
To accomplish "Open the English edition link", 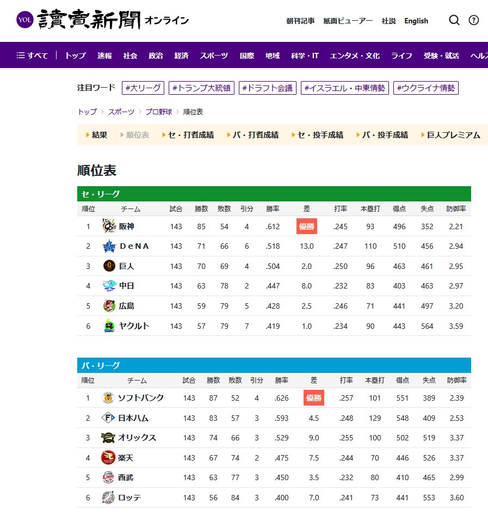I will 416,21.
